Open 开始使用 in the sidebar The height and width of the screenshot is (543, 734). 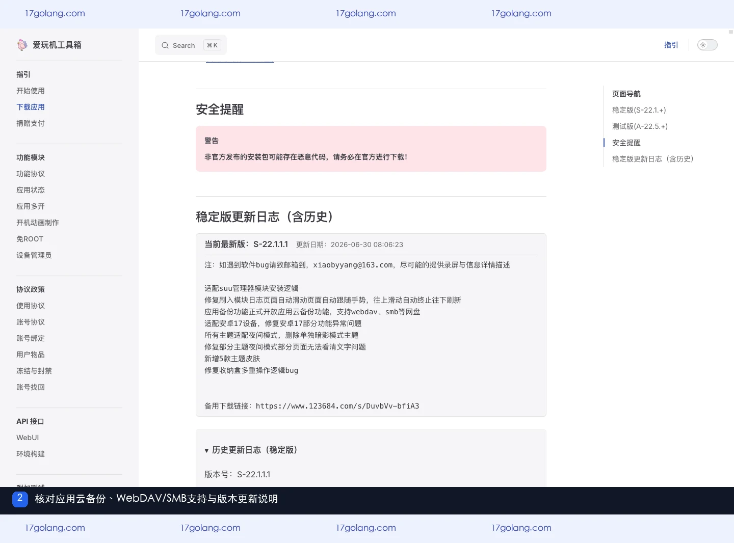coord(31,91)
